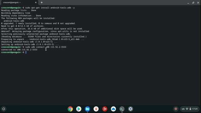Open the blue cloud app icon
The height and width of the screenshot is (113, 201).
[x=113, y=109]
